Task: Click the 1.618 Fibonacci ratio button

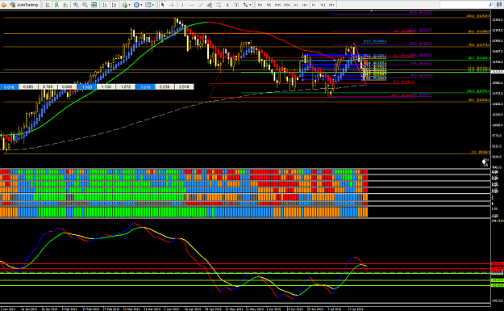Action: pos(145,86)
